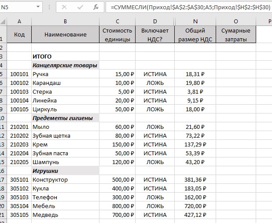Select cell containing Ручка
Viewport: 272px width, 223px height.
coord(65,74)
